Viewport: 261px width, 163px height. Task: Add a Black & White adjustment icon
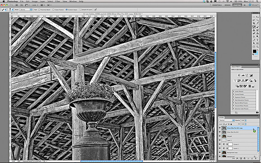coord(247,81)
